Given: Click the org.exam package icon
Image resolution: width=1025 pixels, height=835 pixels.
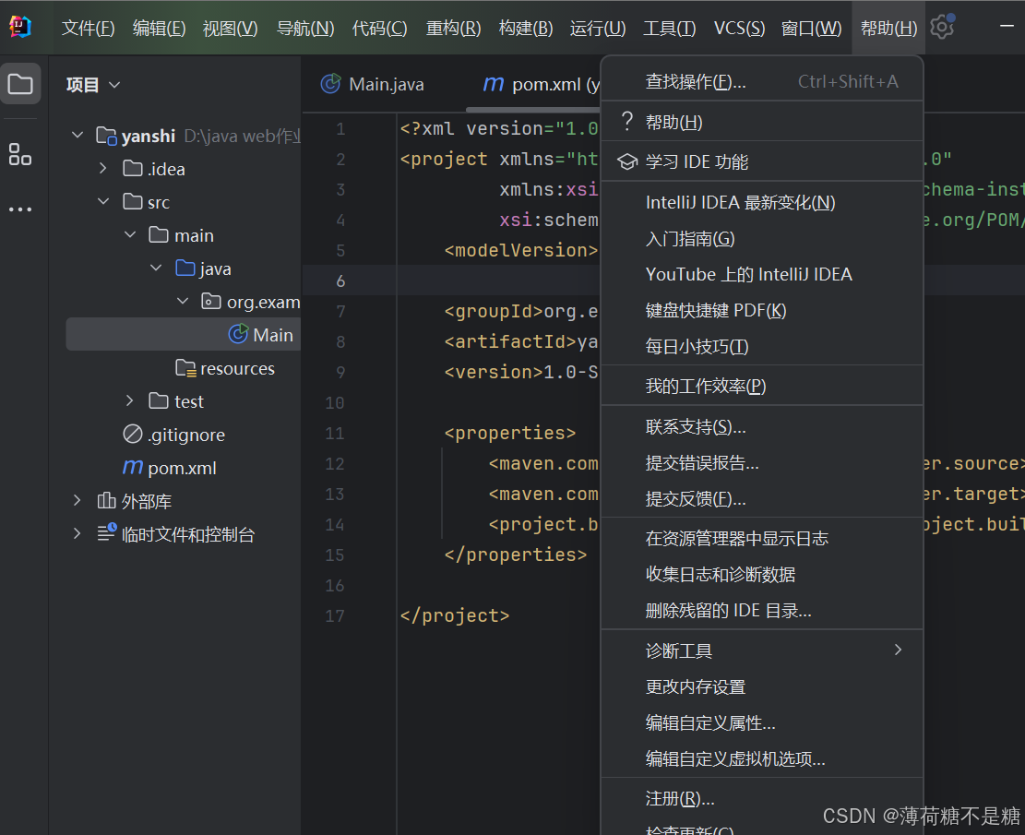Looking at the screenshot, I should (210, 302).
